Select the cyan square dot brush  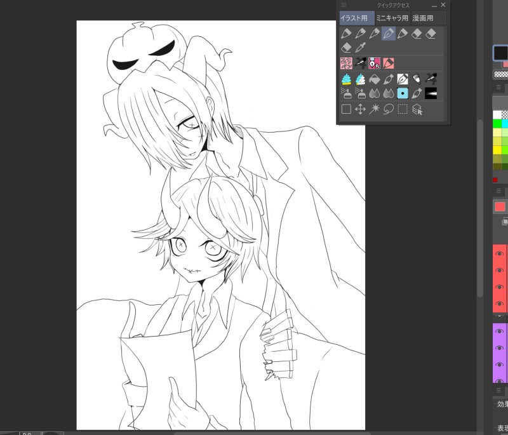403,93
